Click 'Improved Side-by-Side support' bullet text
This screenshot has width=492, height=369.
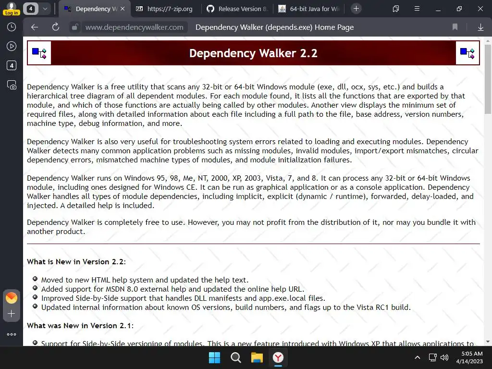[183, 298]
